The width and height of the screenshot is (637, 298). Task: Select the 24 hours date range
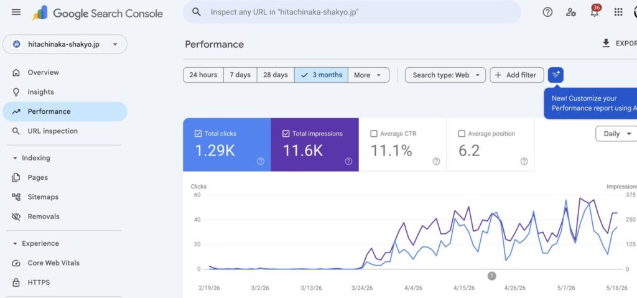pyautogui.click(x=203, y=75)
